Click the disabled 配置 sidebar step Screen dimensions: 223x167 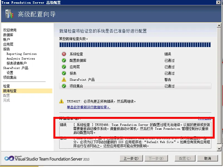coord(7,95)
